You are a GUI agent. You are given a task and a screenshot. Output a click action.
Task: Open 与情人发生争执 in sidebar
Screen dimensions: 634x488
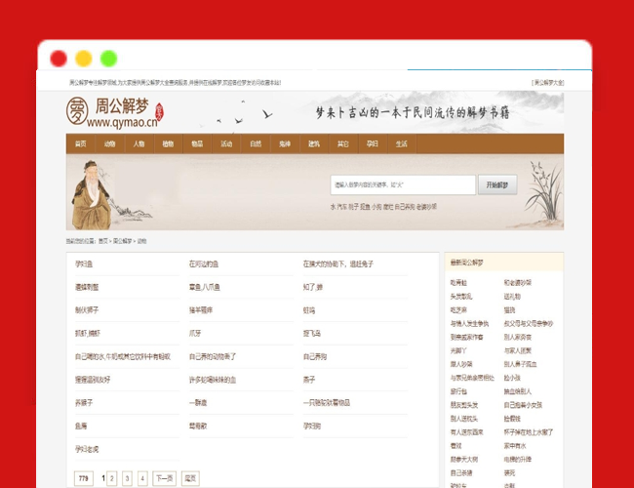click(x=469, y=324)
